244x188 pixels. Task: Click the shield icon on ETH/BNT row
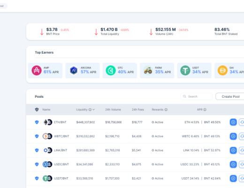click(37, 122)
